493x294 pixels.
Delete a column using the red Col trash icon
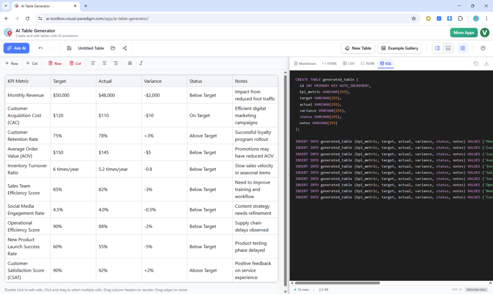coord(75,63)
